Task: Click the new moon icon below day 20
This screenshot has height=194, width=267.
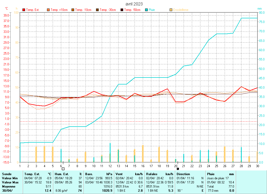Action: 178,169
